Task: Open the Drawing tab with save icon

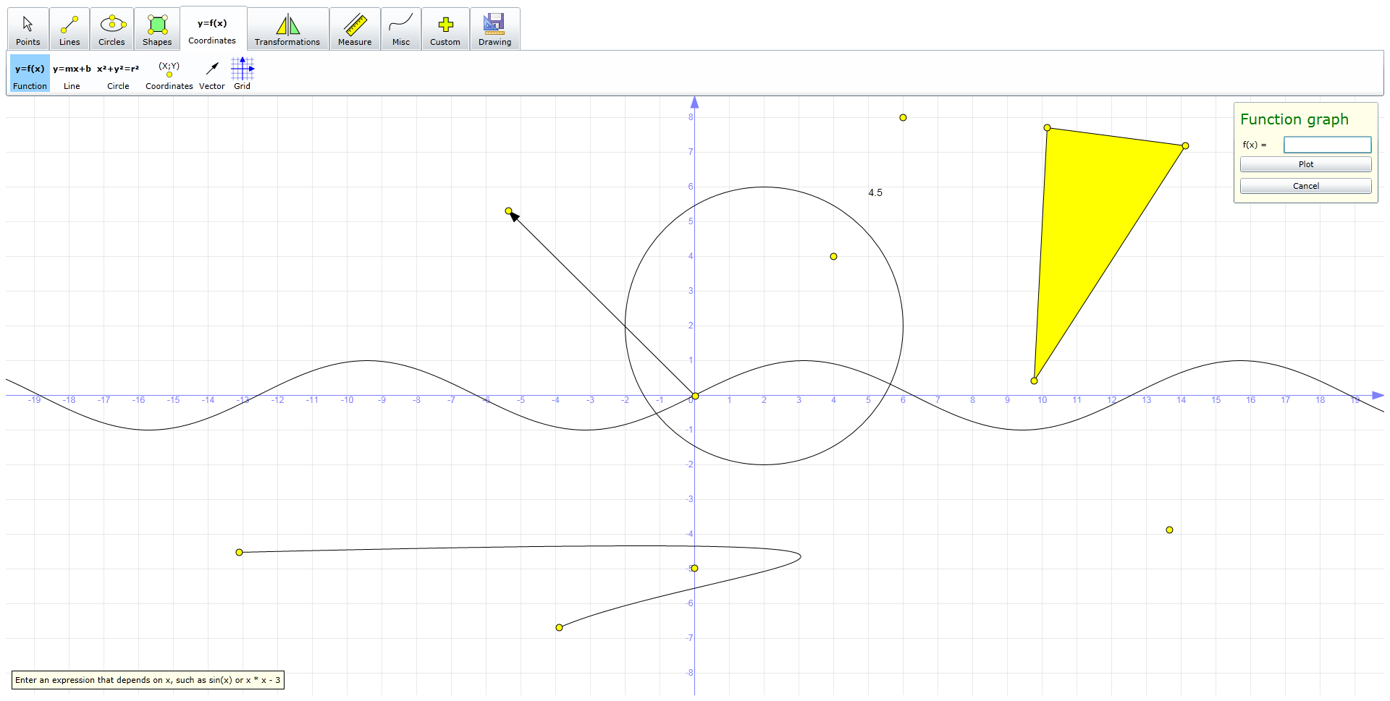Action: click(494, 29)
